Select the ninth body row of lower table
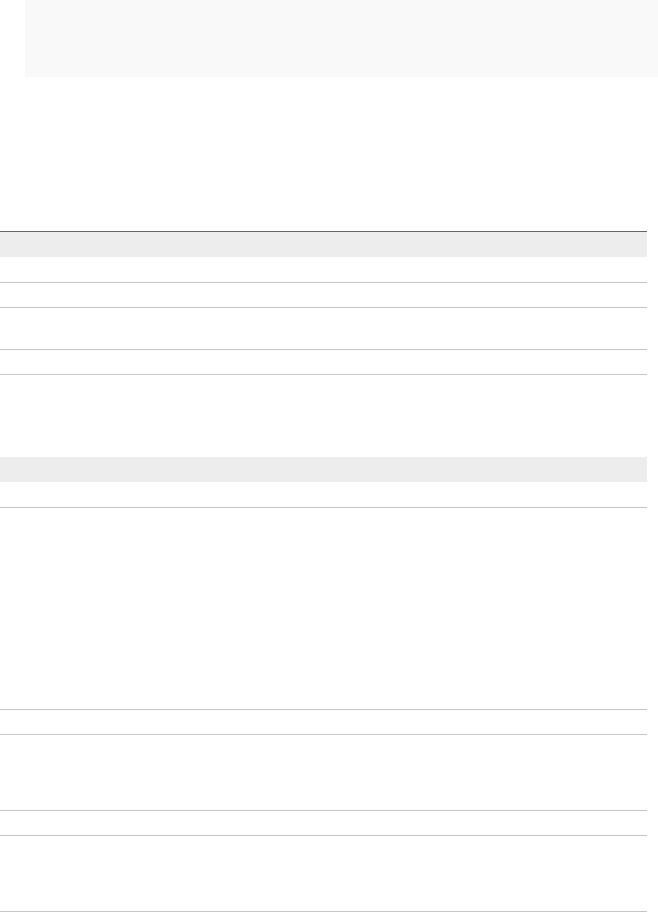This screenshot has width=658, height=912. tap(323, 772)
